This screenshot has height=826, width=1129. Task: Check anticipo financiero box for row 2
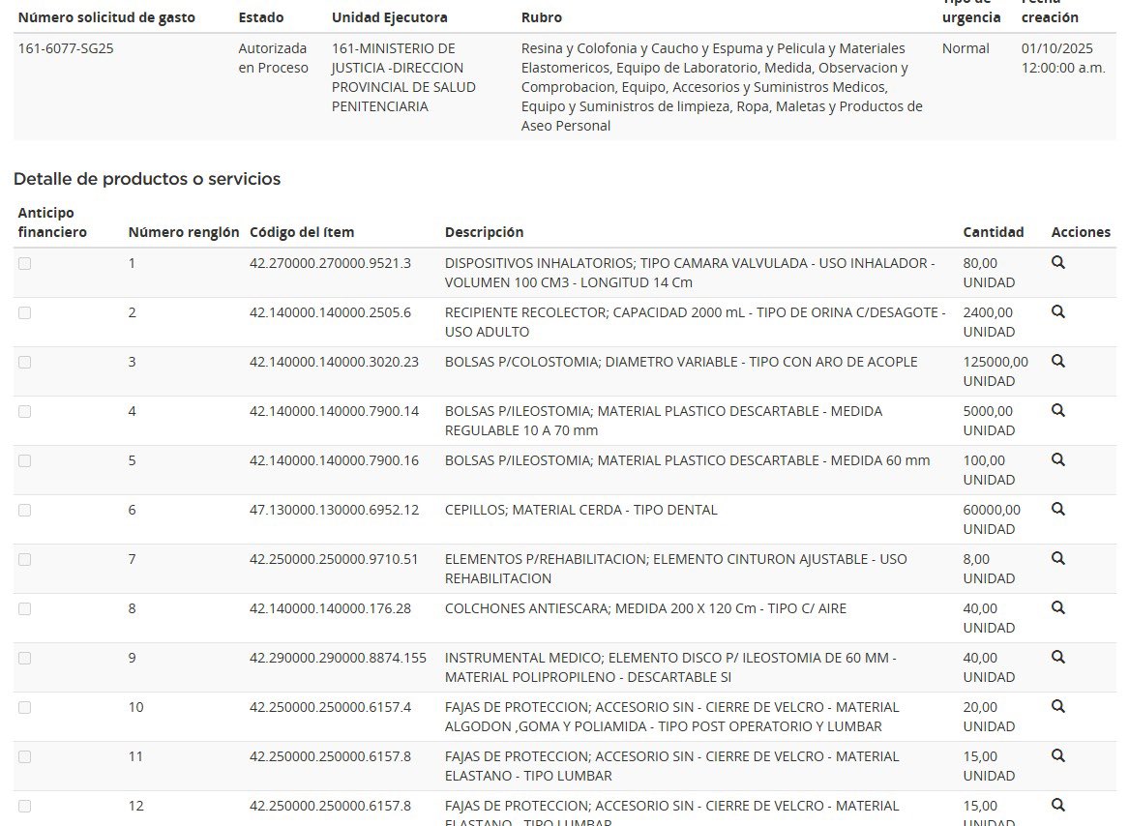click(24, 313)
